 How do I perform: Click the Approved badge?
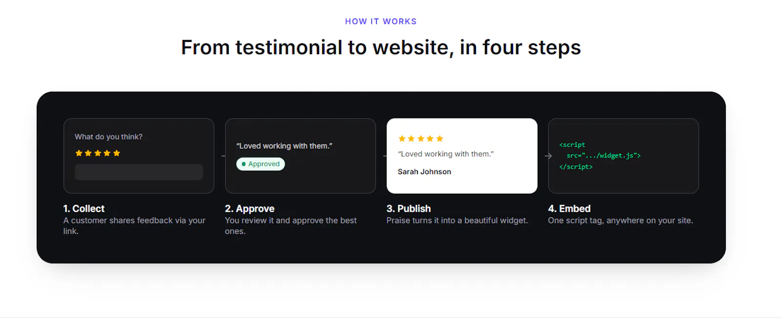(261, 164)
